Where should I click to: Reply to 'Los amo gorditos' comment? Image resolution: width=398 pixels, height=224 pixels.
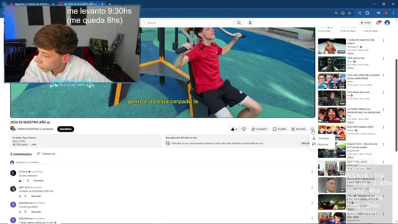tap(36, 212)
